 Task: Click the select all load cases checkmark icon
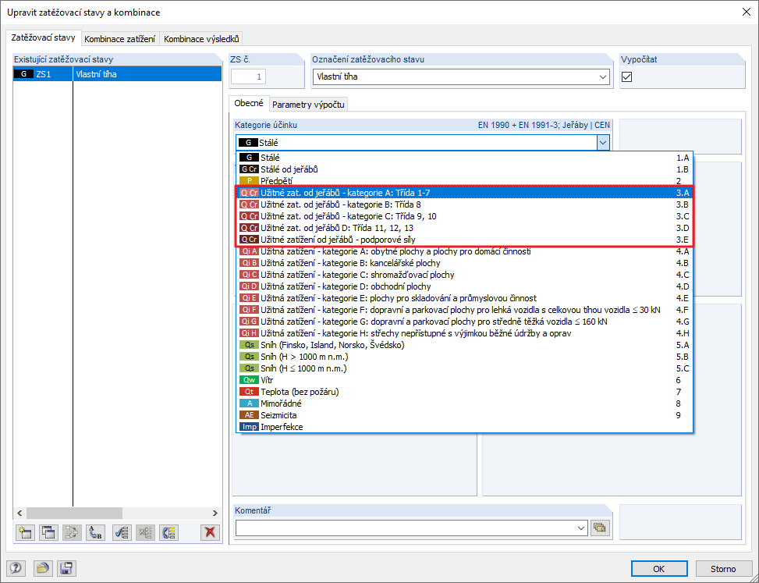pos(122,532)
